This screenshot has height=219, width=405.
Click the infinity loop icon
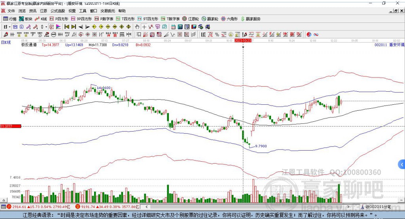[x=316, y=34]
